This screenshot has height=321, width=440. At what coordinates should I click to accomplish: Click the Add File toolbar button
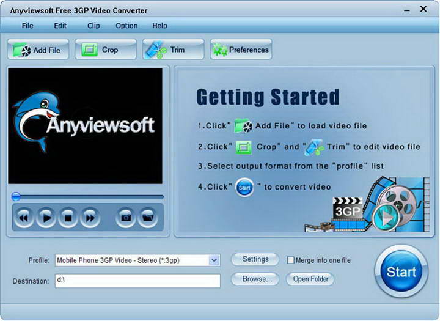(x=38, y=50)
